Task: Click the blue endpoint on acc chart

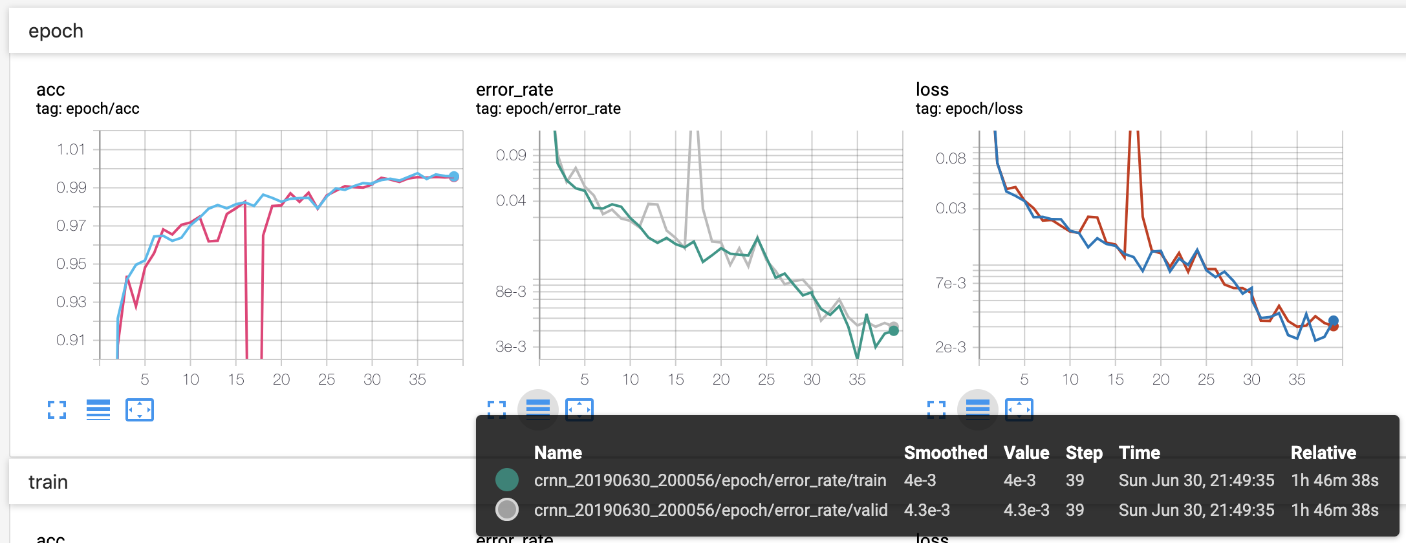Action: tap(454, 176)
